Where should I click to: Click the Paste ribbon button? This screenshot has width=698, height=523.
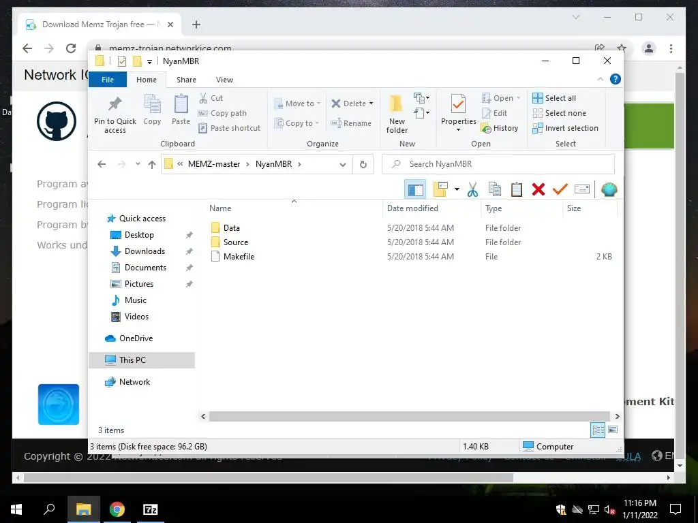pyautogui.click(x=181, y=110)
